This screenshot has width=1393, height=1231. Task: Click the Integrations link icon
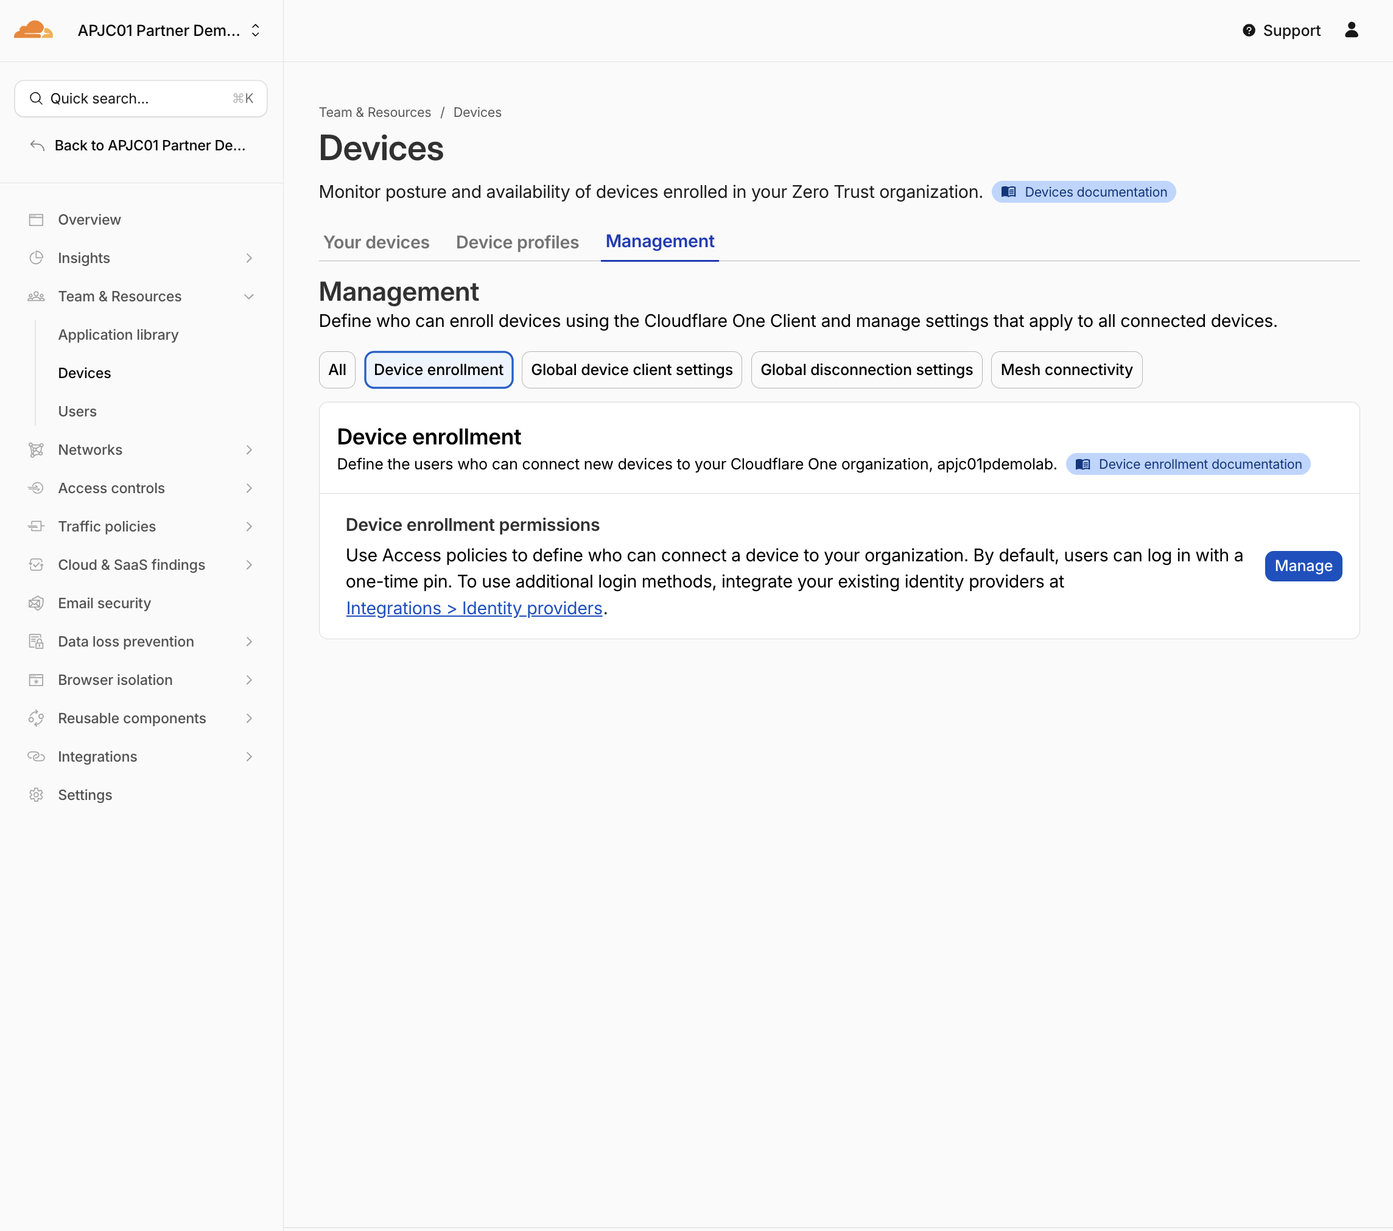pos(36,757)
